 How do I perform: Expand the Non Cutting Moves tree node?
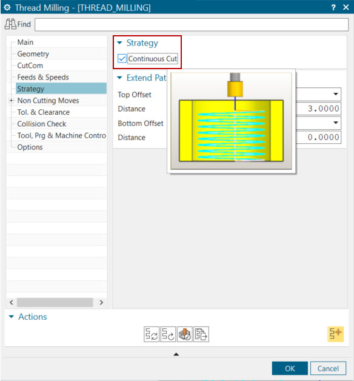pyautogui.click(x=11, y=100)
